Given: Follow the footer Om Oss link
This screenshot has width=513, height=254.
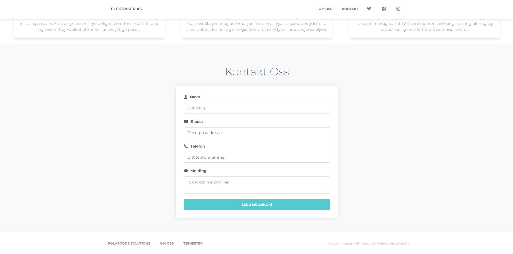Looking at the screenshot, I should [167, 243].
